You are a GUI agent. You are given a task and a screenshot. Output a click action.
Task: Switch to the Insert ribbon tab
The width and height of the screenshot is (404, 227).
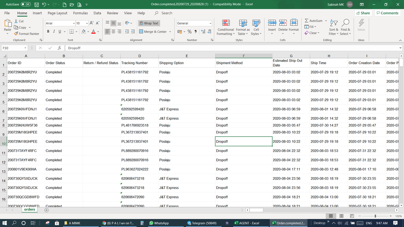pyautogui.click(x=37, y=13)
